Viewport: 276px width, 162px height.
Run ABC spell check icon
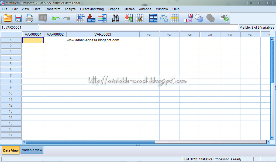pos(225,18)
